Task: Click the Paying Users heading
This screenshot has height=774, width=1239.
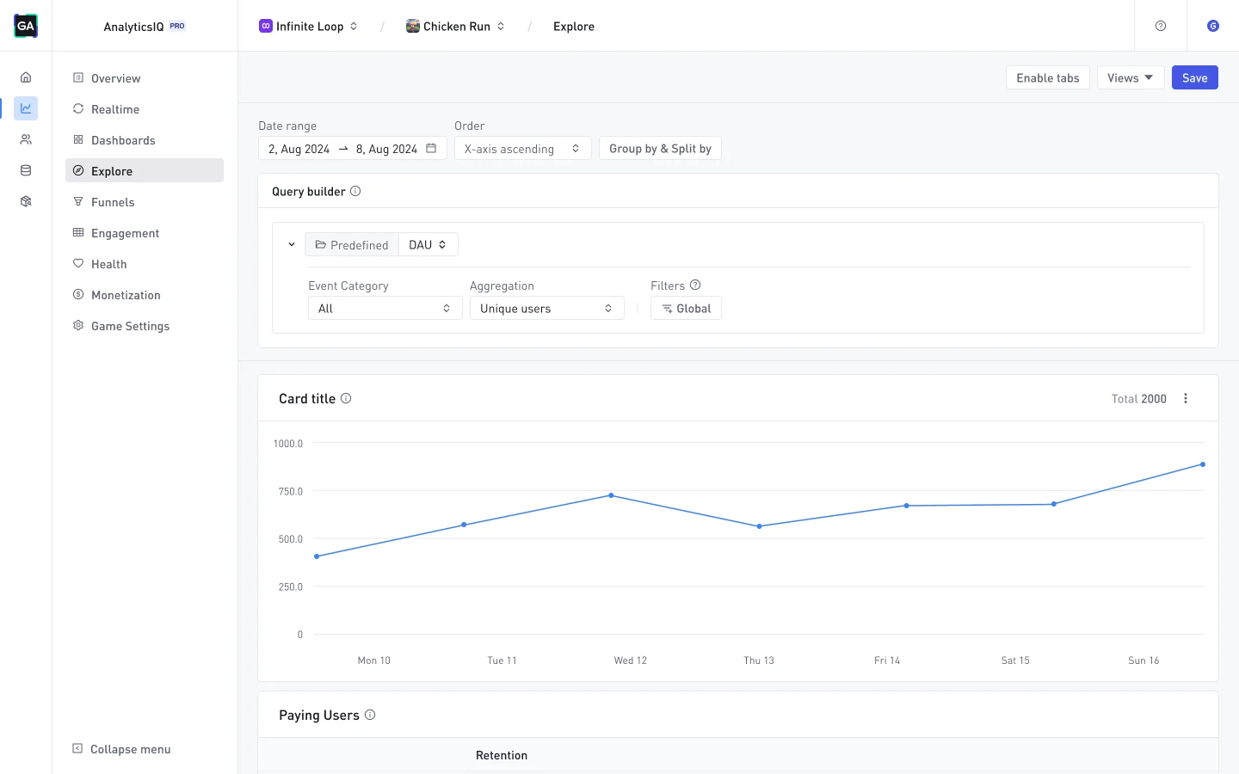Action: [x=319, y=715]
